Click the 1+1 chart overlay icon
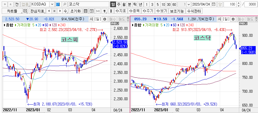258x113 pixels. click(x=98, y=11)
